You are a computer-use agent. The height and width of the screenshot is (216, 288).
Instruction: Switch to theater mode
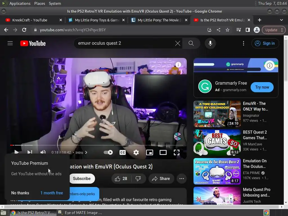pos(163,152)
